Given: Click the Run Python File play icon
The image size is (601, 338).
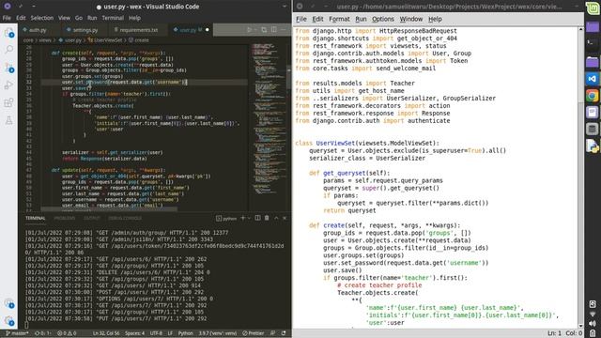Looking at the screenshot, I should pos(249,29).
